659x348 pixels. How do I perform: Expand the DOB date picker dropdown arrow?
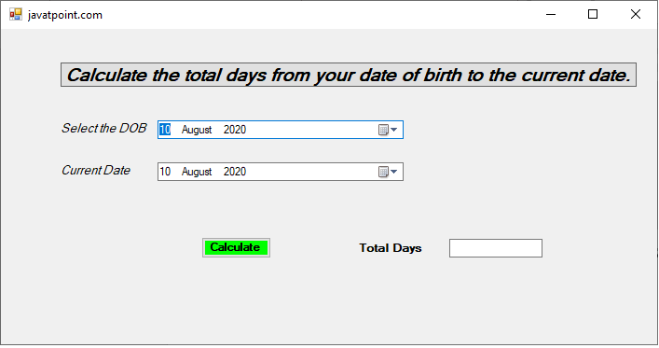393,130
